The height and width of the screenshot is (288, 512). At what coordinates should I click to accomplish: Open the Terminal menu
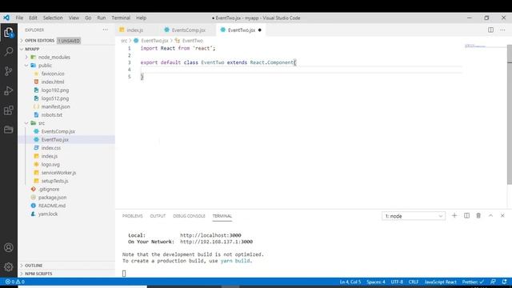[x=121, y=18]
